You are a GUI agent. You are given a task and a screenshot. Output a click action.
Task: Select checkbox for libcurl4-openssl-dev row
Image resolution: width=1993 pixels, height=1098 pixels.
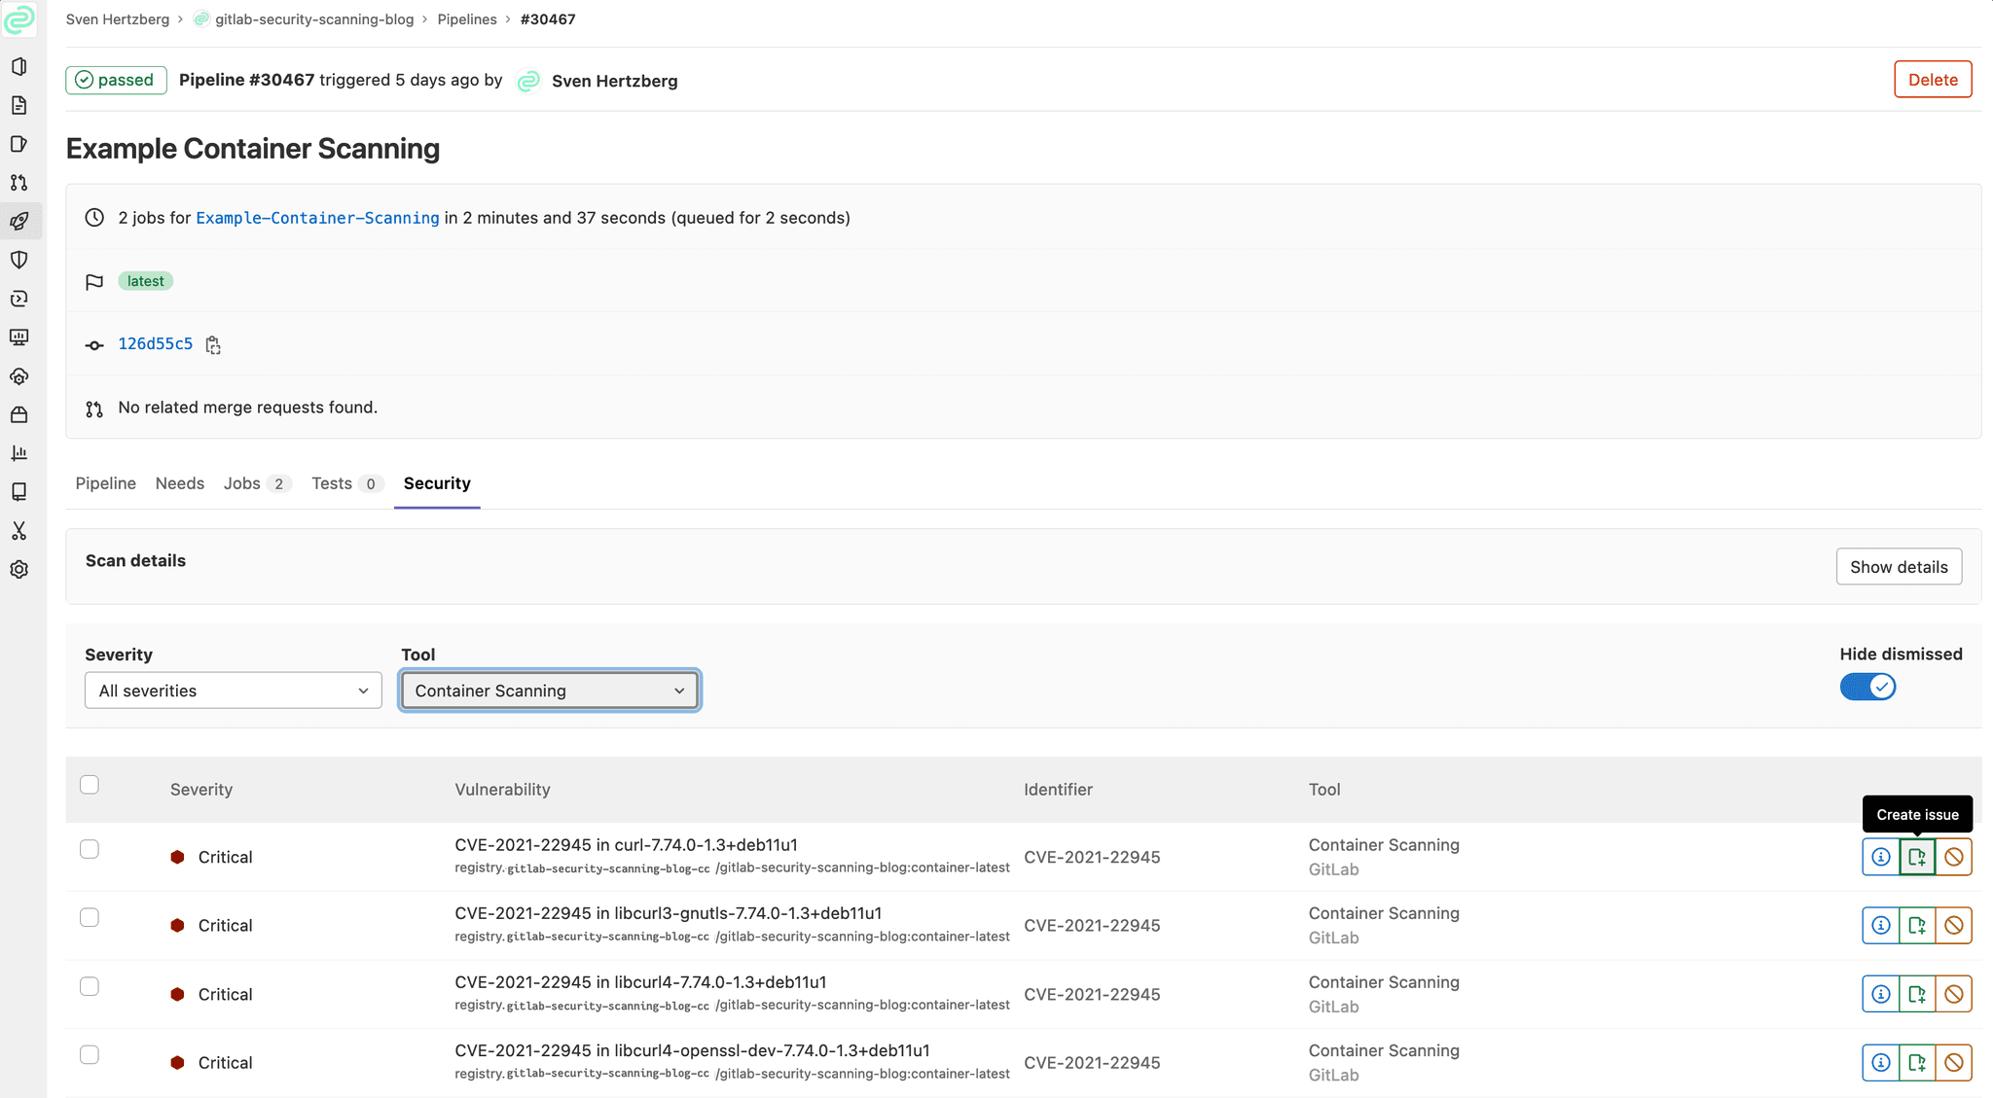(90, 1055)
